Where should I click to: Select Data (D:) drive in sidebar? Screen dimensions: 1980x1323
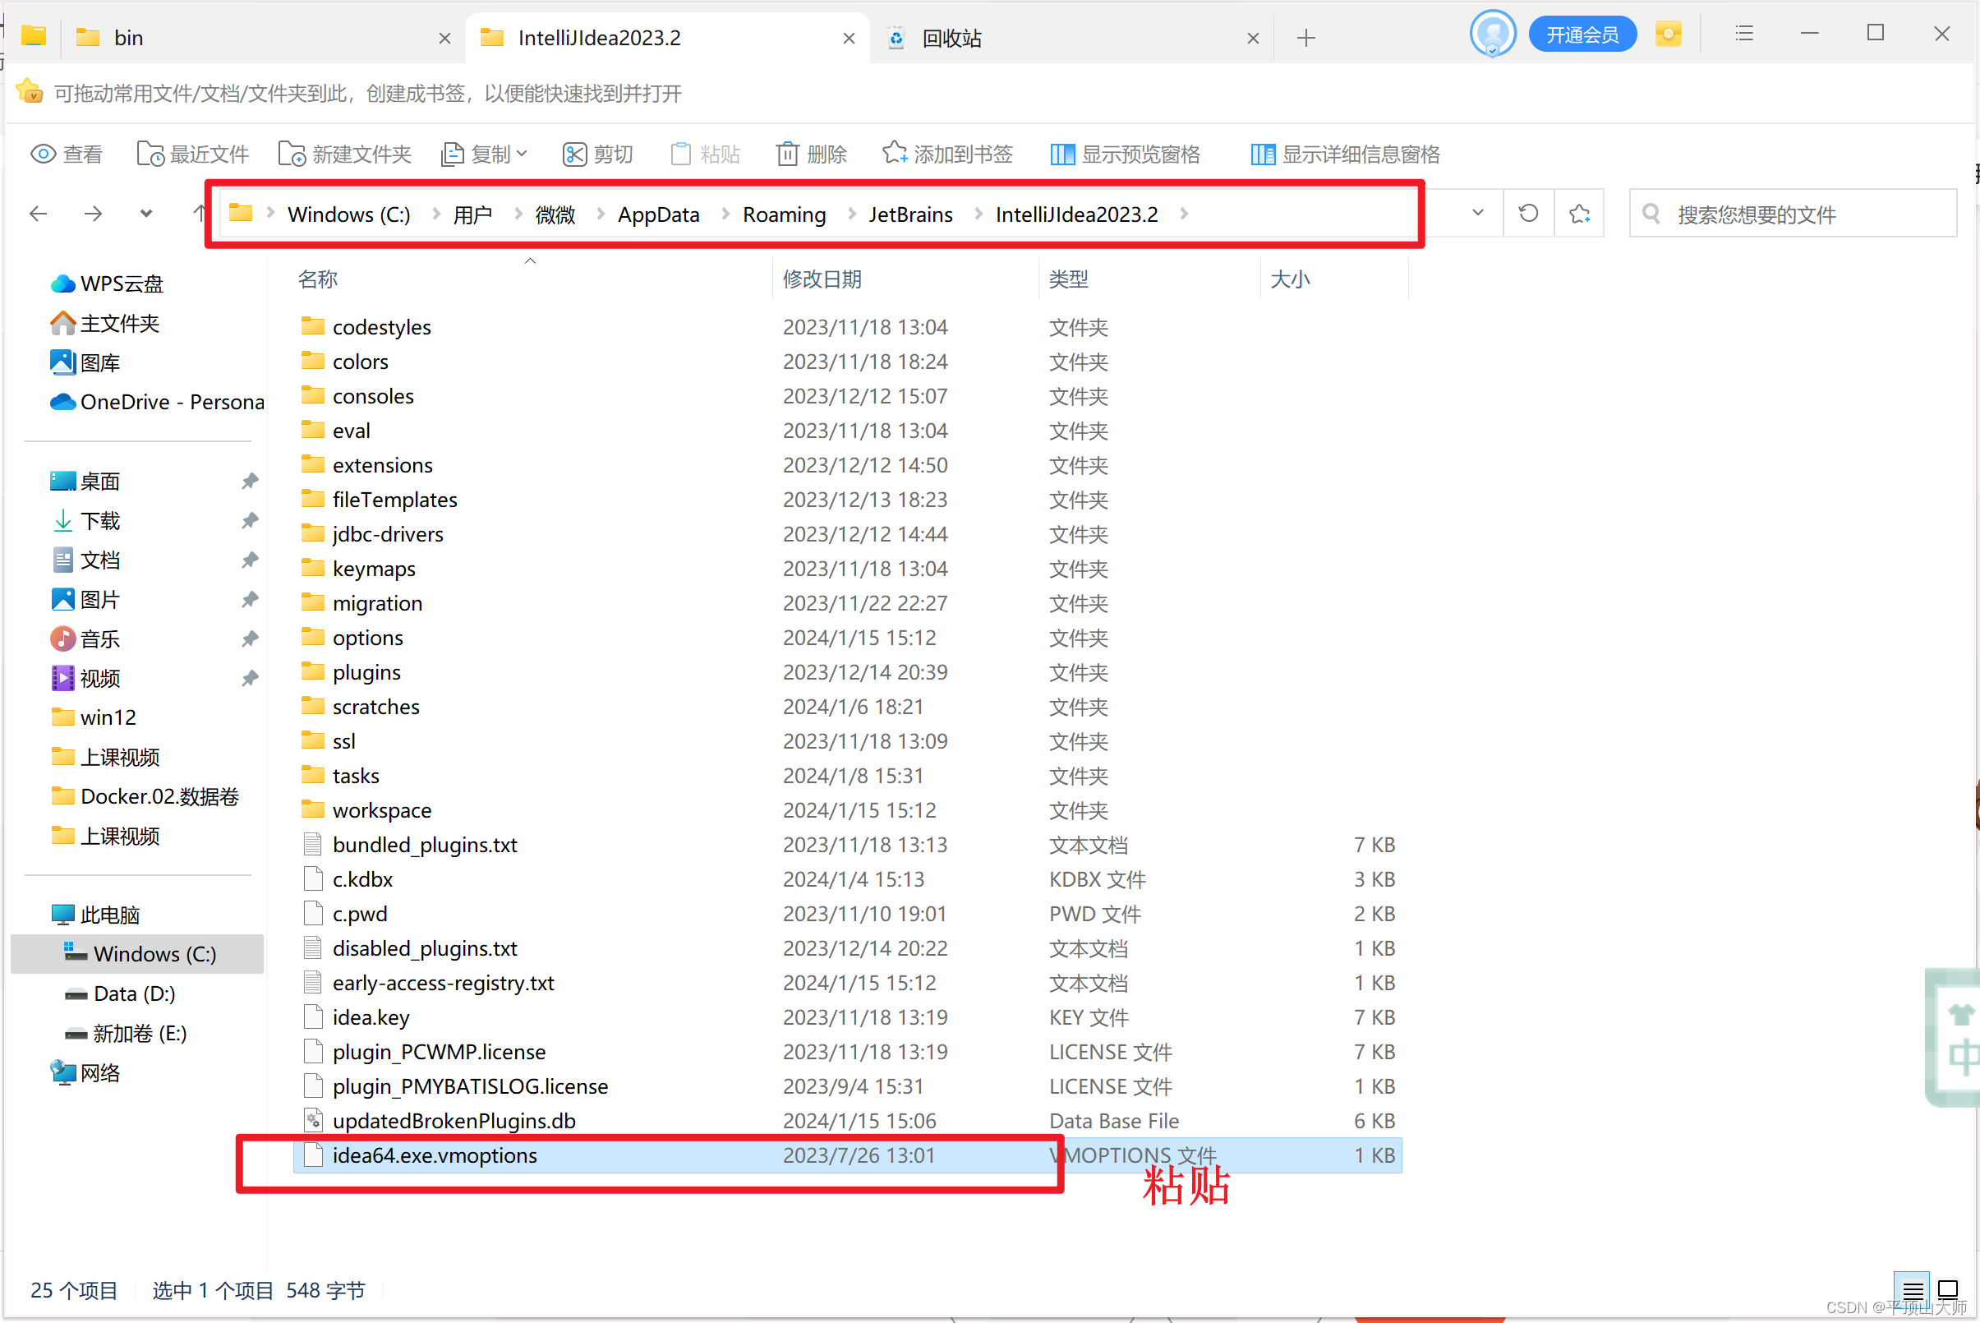(x=134, y=993)
